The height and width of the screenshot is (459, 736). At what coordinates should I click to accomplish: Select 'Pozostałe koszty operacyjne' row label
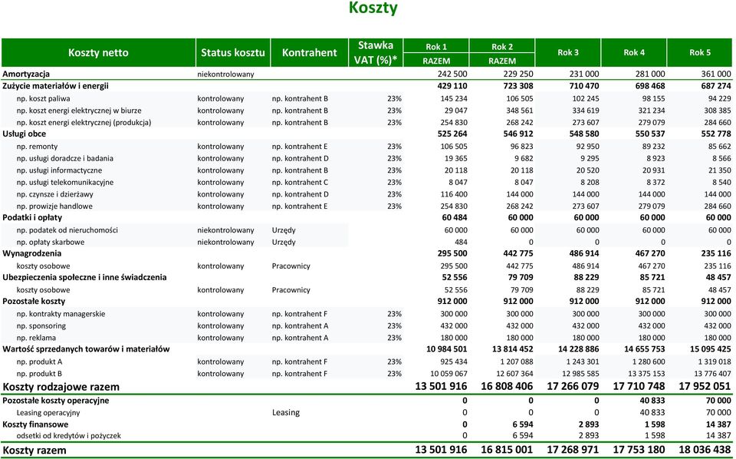coord(56,401)
